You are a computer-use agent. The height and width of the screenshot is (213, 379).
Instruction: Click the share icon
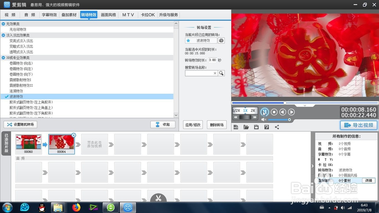click(x=277, y=127)
